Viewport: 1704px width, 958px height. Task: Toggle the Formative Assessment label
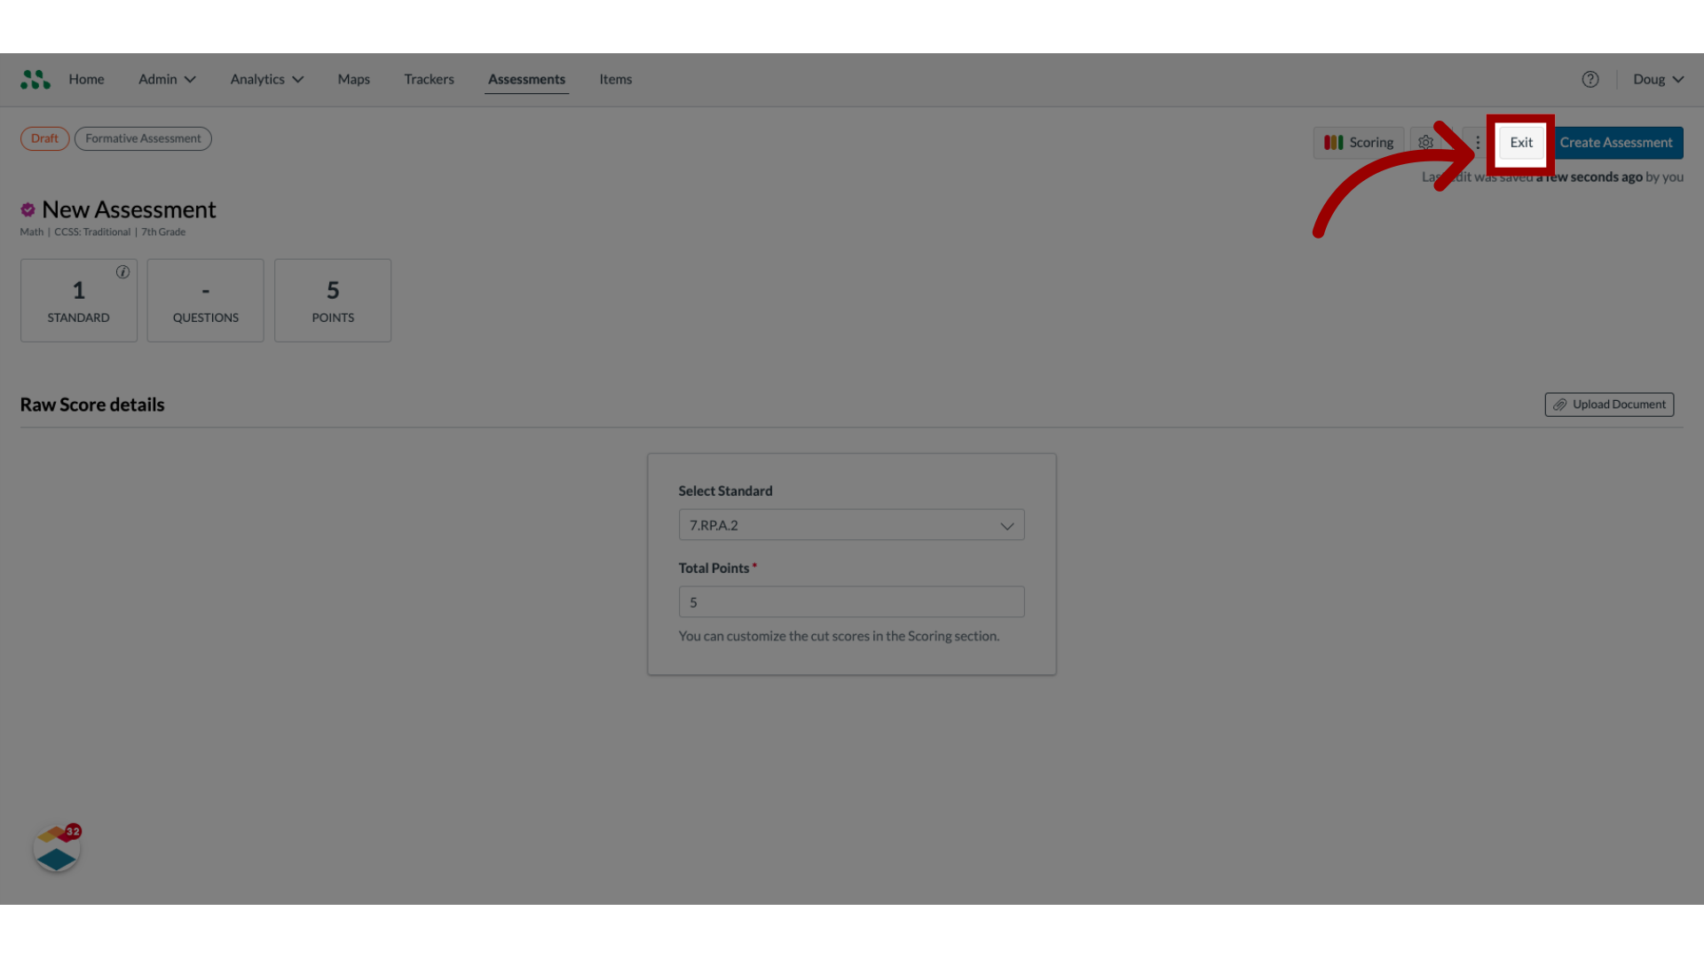[143, 138]
